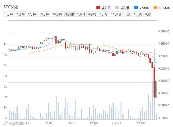This screenshot has height=127, width=173.
Task: Toggle the orange 30 SMA legend swatch
Action: point(155,8)
